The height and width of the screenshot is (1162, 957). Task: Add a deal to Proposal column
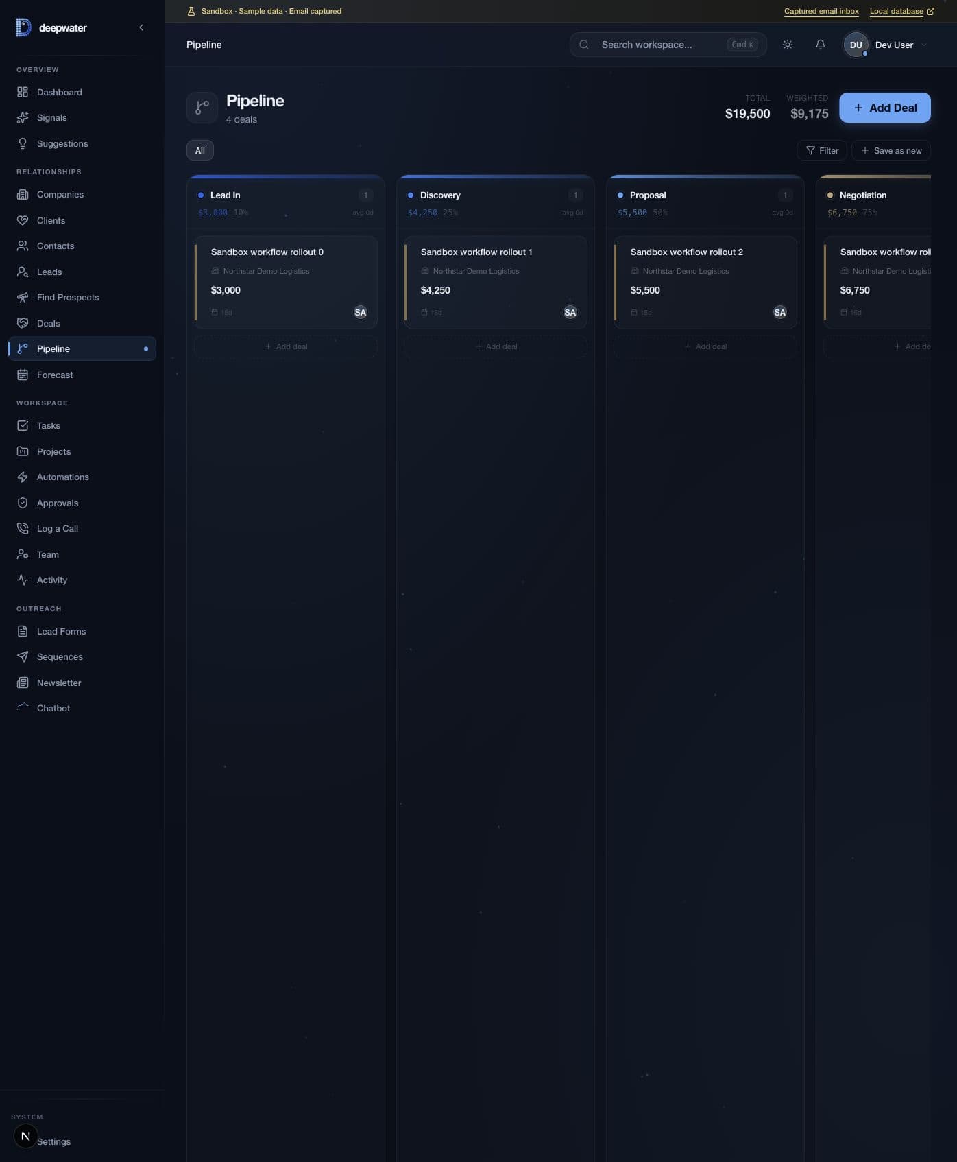705,346
